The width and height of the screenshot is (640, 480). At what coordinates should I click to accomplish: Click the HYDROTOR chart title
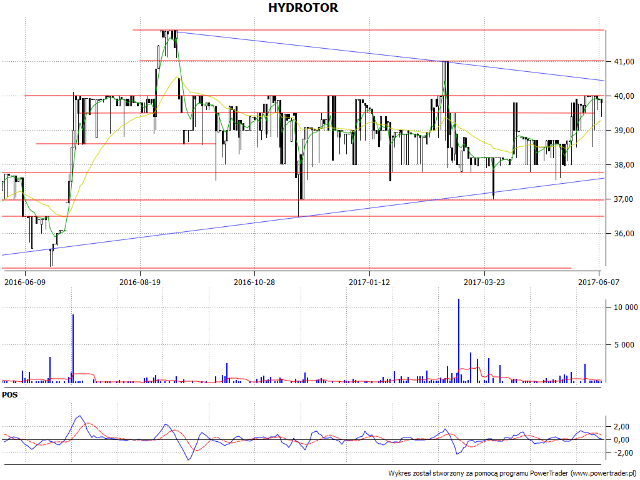click(x=303, y=7)
